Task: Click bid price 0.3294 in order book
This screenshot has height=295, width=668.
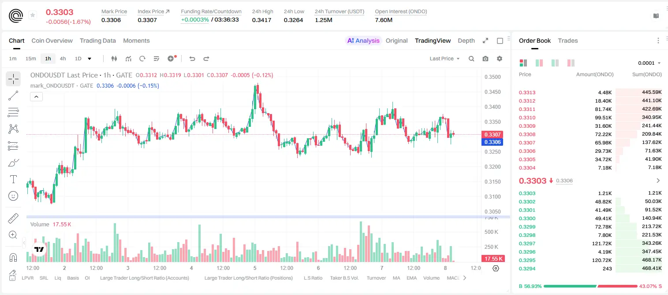Action: 527,269
